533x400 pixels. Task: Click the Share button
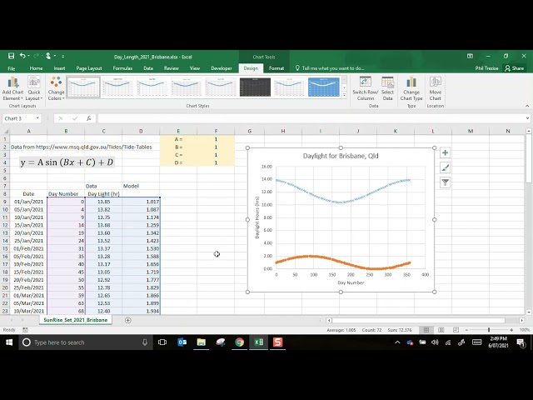click(515, 68)
